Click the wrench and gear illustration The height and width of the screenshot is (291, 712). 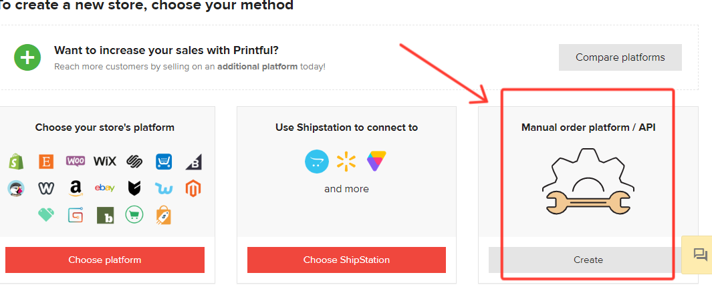588,182
